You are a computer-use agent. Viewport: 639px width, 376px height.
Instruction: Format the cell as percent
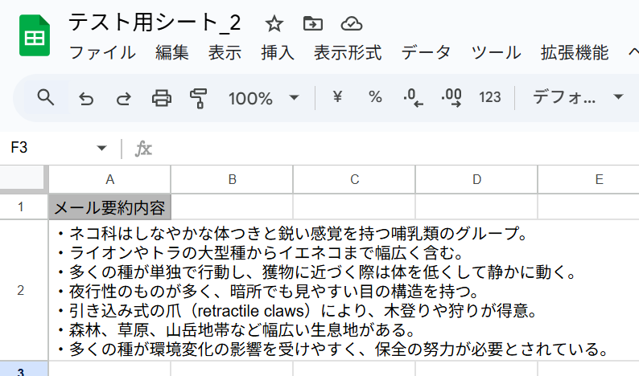[375, 97]
